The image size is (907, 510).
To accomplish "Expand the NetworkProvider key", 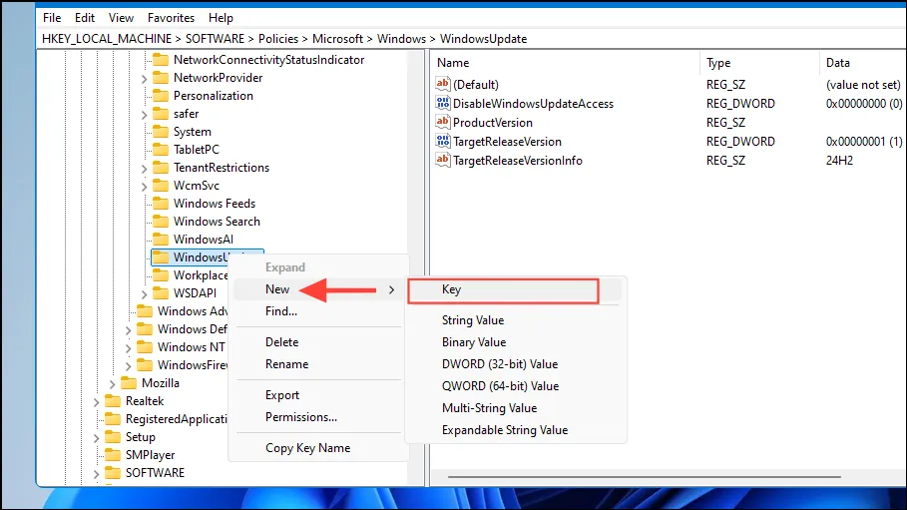I will (x=145, y=78).
